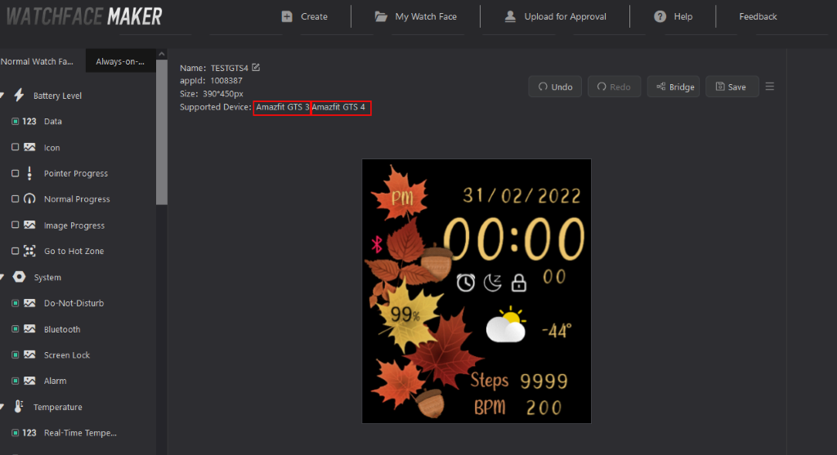Click the Bridge button
Viewport: 837px width, 455px height.
coord(674,87)
